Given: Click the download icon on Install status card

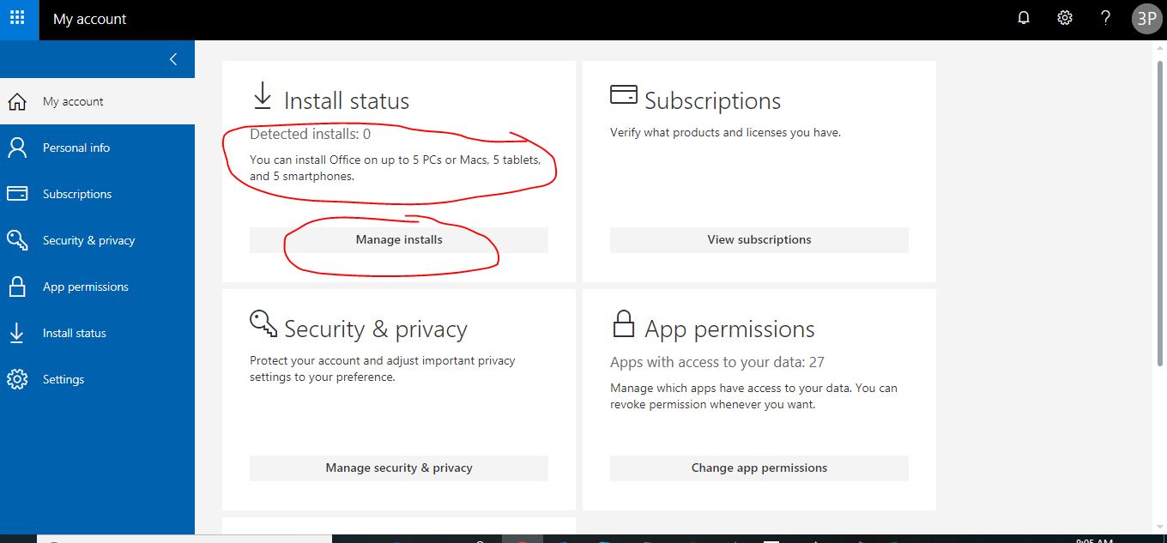Looking at the screenshot, I should click(263, 96).
